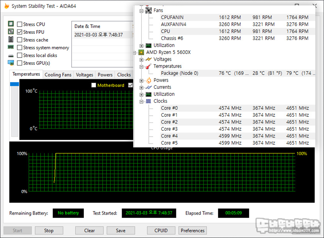Toggle the checked box right of Motherboard

tap(131, 85)
